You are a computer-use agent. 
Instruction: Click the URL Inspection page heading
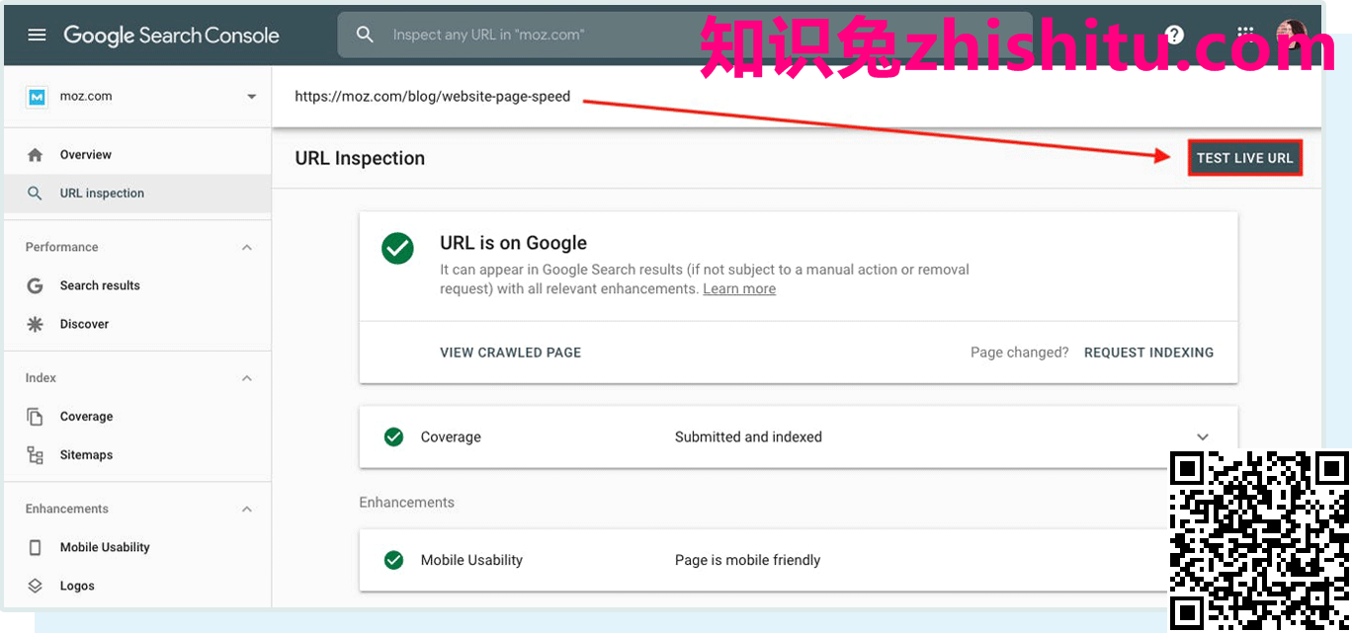click(x=360, y=158)
